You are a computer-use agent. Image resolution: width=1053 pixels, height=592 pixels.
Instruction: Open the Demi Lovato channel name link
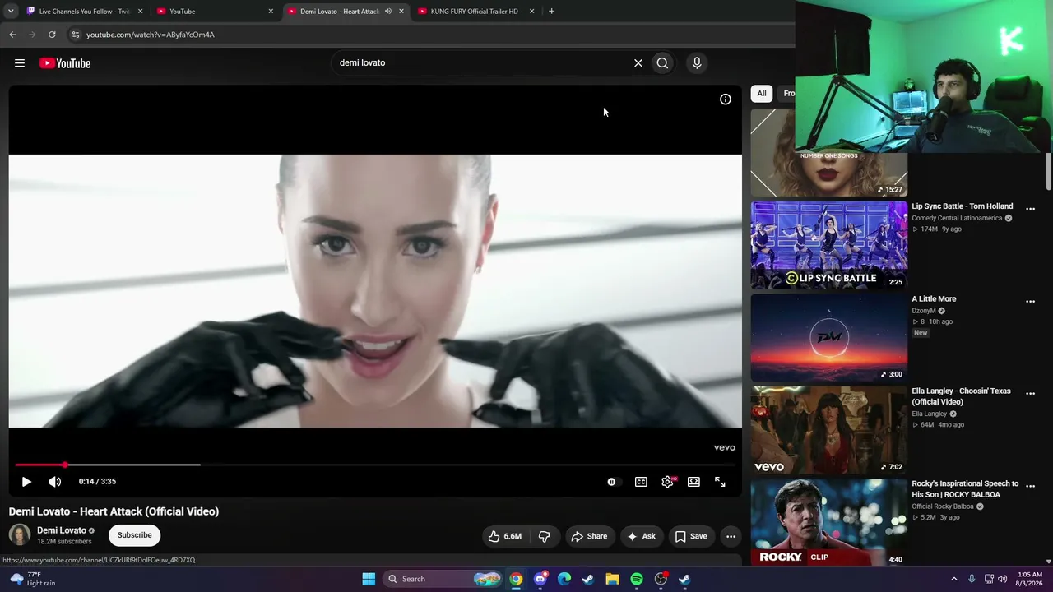(62, 530)
